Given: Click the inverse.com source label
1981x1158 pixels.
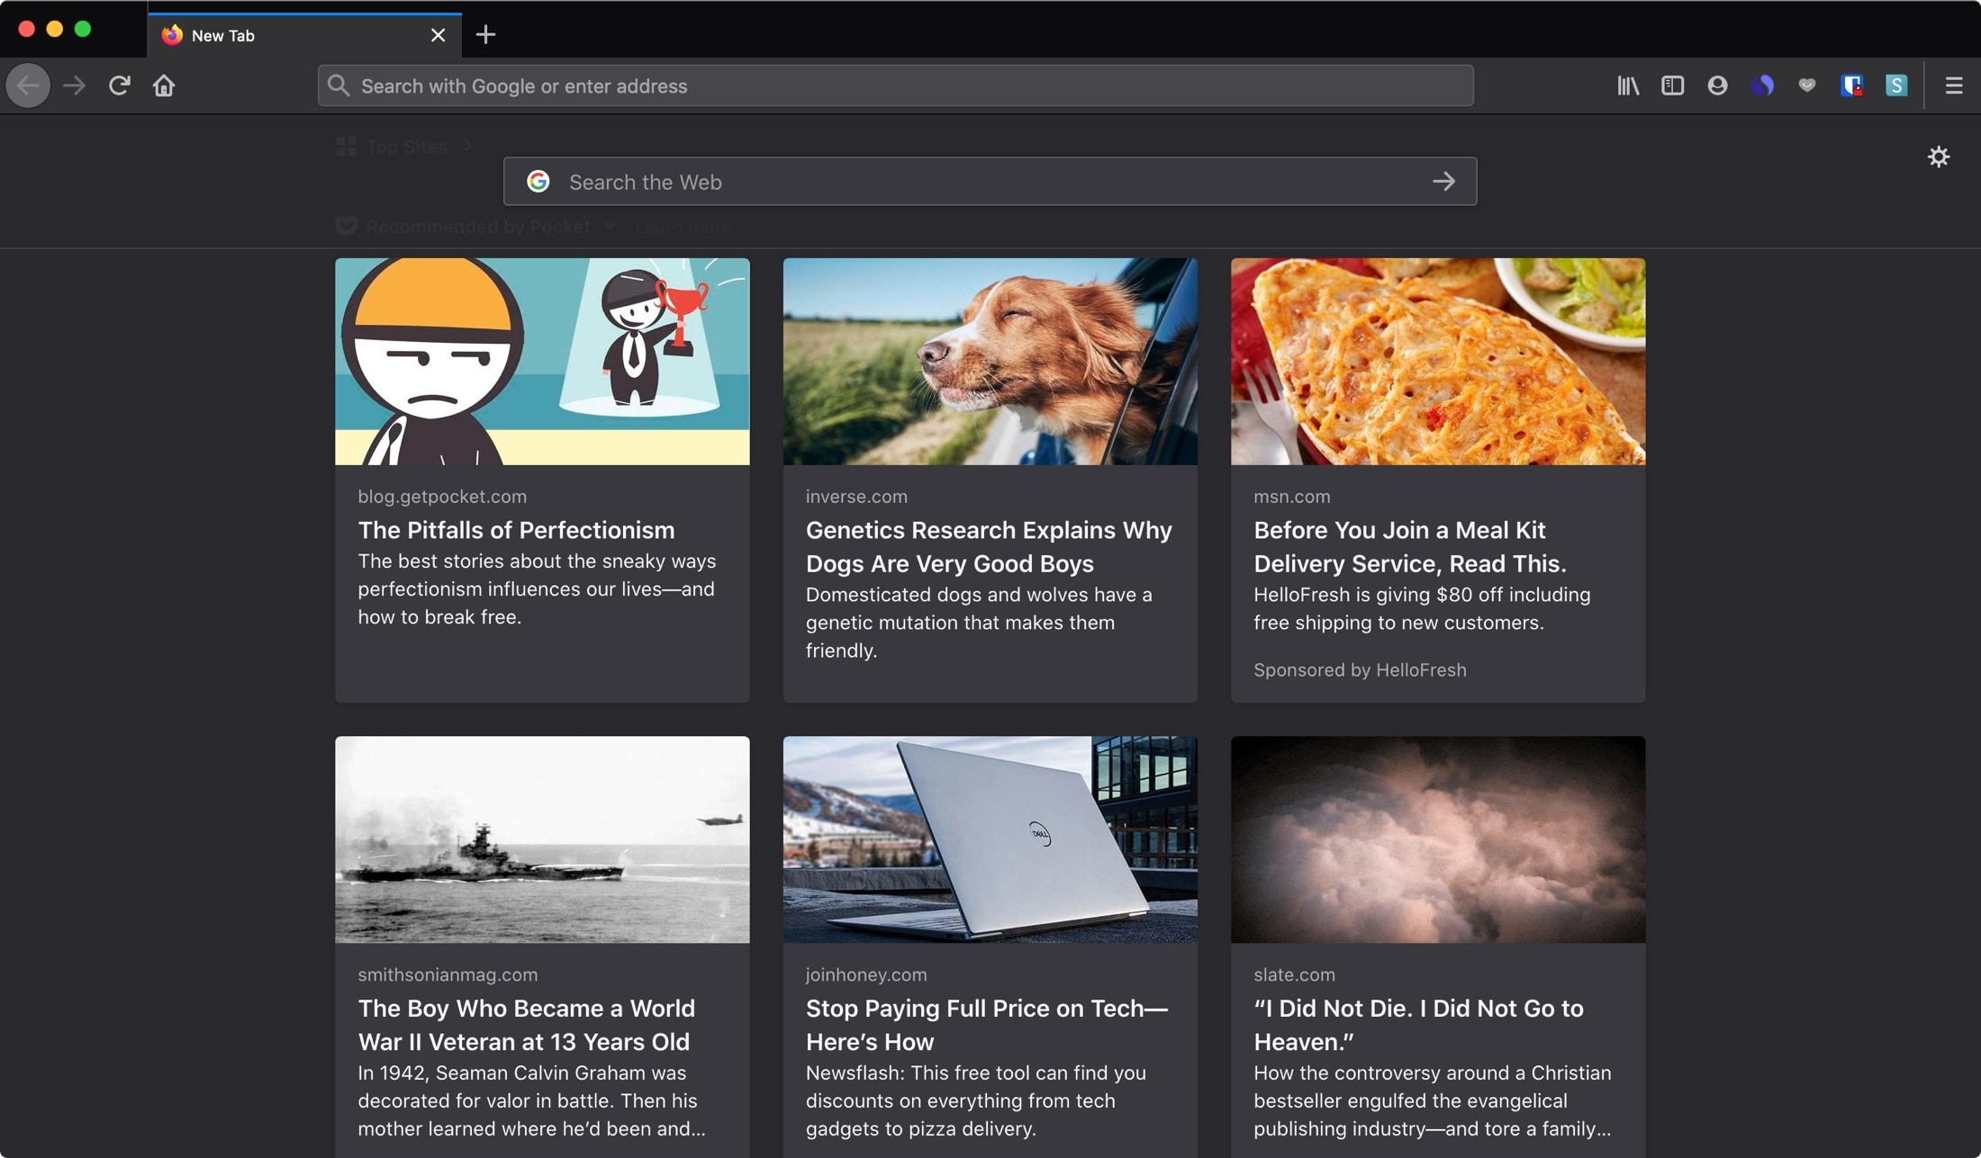Looking at the screenshot, I should (x=856, y=496).
